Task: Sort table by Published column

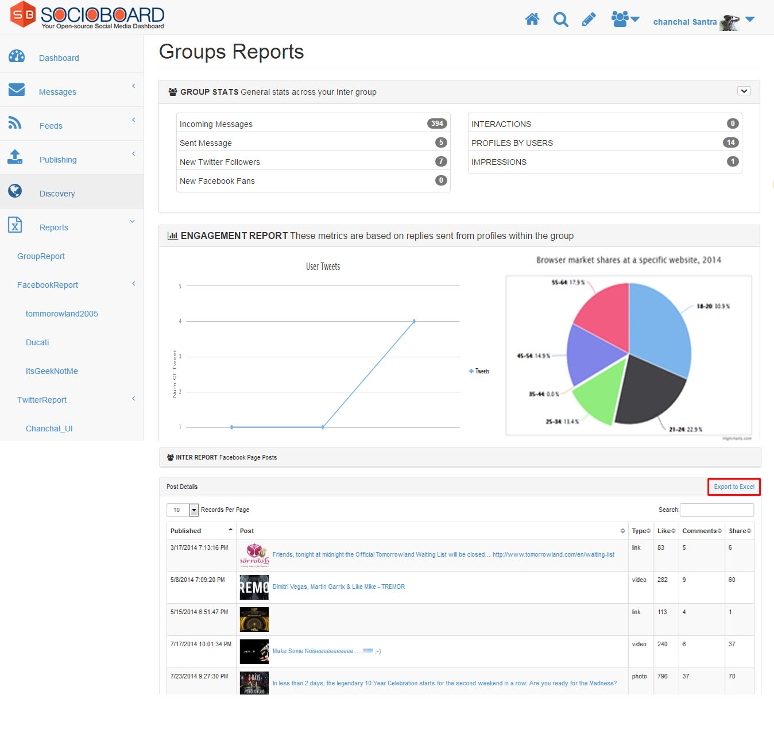Action: [202, 531]
